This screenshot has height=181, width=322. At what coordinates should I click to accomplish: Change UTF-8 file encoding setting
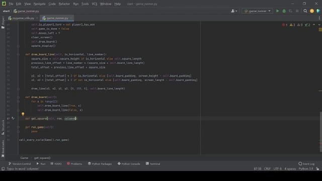tap(277, 169)
